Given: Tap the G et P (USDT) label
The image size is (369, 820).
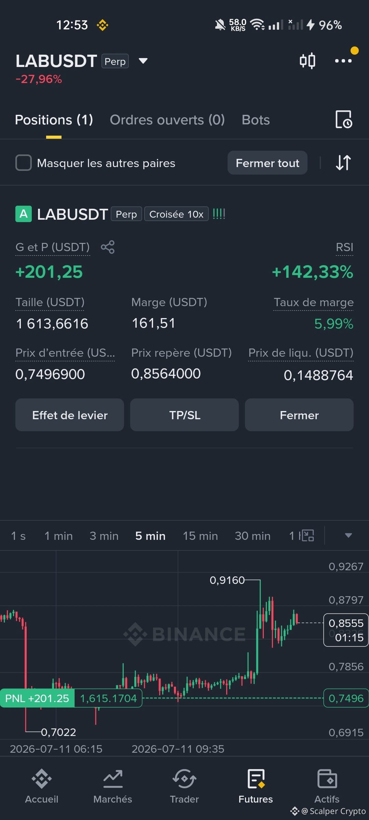Looking at the screenshot, I should pos(53,247).
